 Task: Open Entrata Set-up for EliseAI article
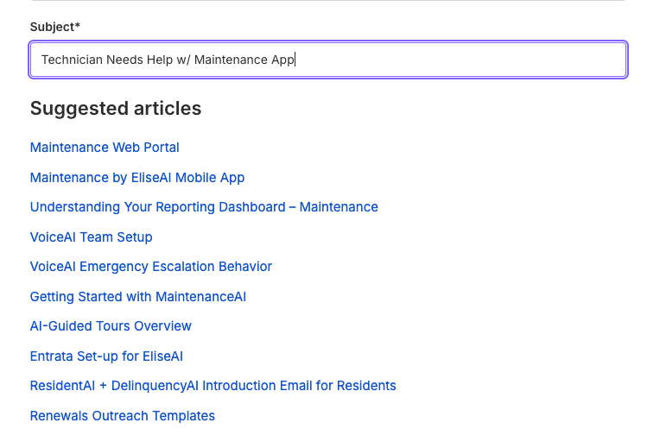(x=106, y=357)
